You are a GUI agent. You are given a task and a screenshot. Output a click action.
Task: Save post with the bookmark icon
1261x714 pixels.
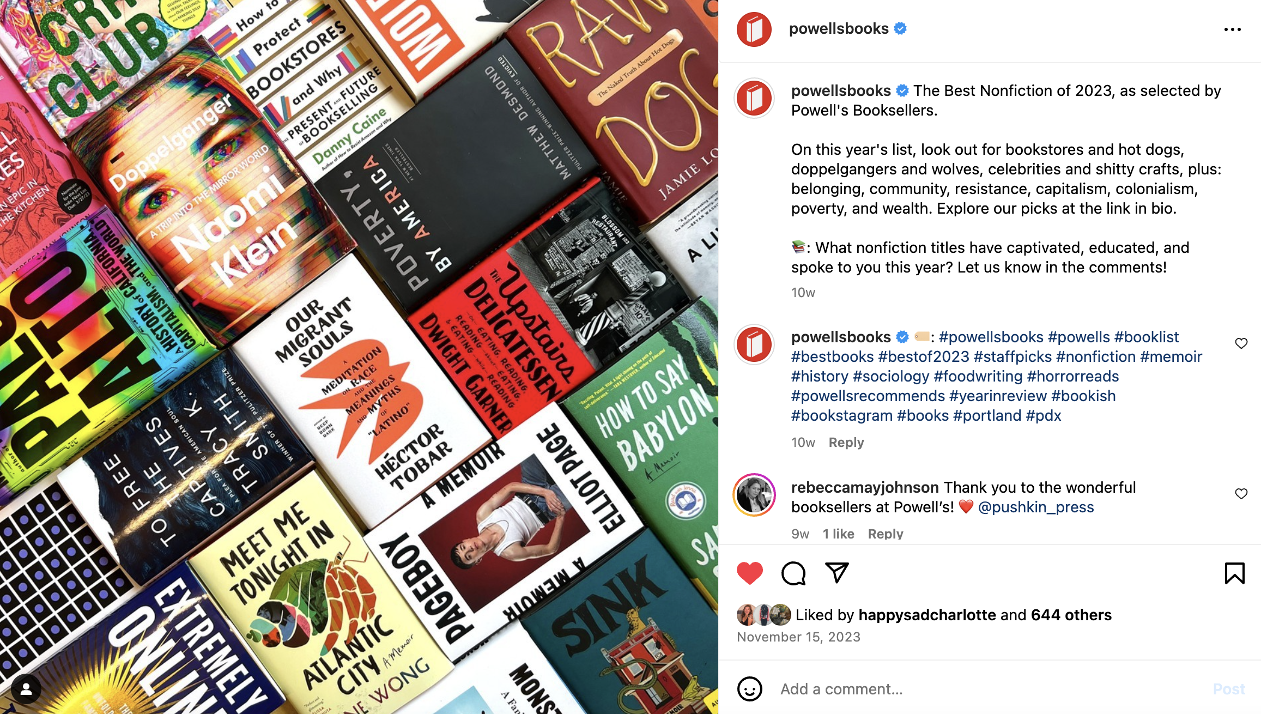click(1234, 573)
